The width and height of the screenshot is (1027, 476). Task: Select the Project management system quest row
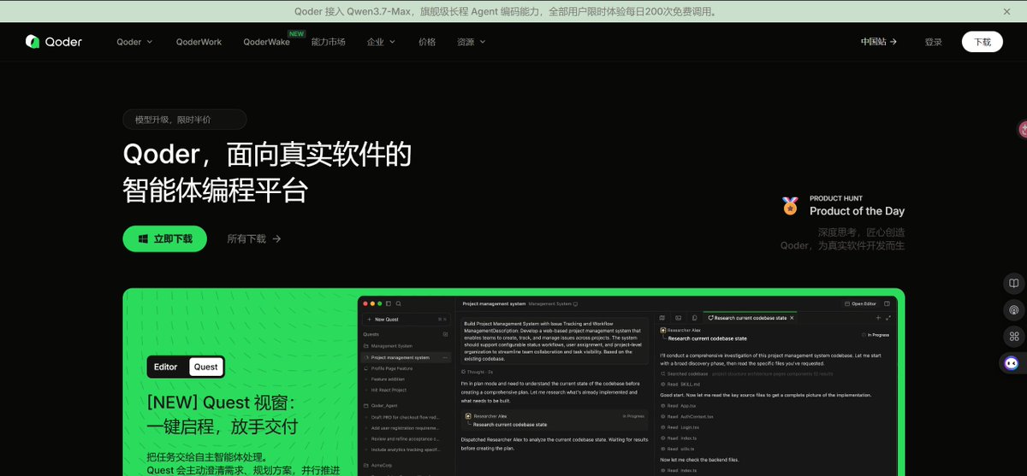[x=407, y=357]
